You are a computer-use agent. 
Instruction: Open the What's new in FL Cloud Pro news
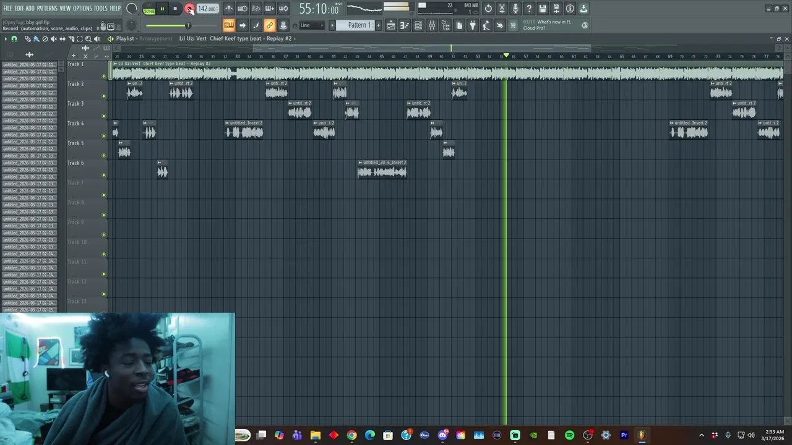click(554, 25)
